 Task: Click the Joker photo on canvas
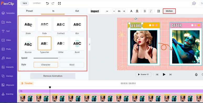pos(186,47)
